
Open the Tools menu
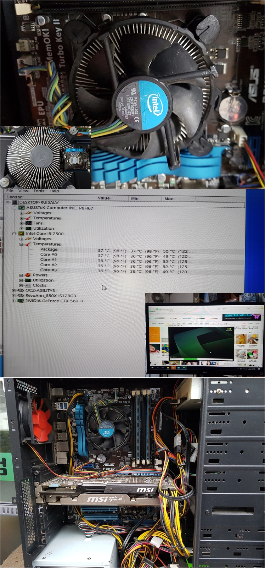[39, 191]
